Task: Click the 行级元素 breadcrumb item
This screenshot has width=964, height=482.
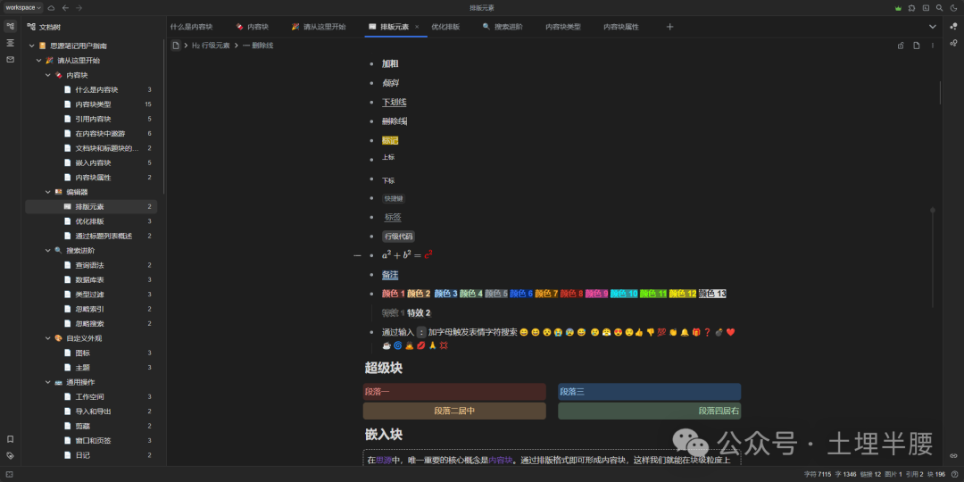Action: point(211,46)
